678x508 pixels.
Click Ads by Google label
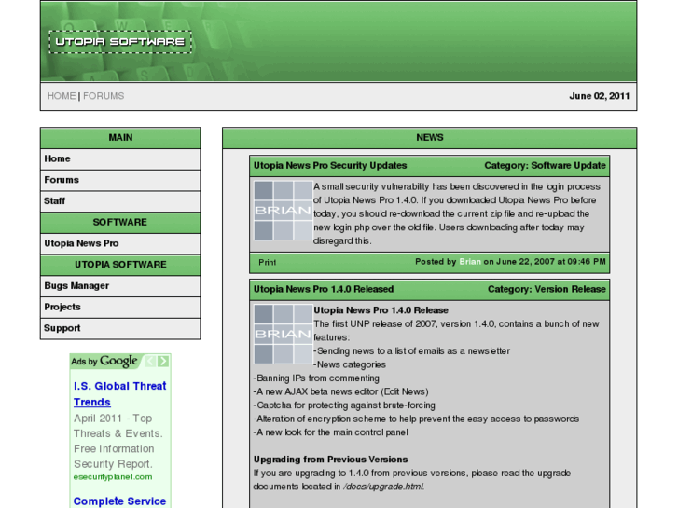[104, 361]
